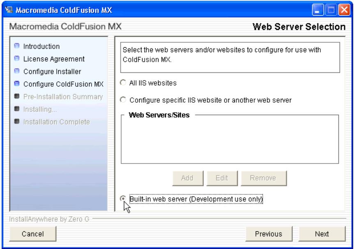
Task: Click the Configure ColdFusion MX step label
Action: [63, 84]
